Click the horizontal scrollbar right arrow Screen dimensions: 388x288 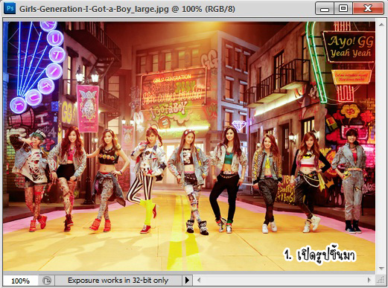[x=369, y=281]
